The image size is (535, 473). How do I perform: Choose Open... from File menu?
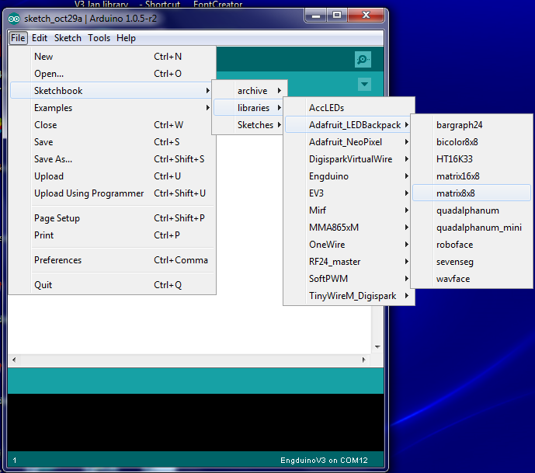[113, 74]
